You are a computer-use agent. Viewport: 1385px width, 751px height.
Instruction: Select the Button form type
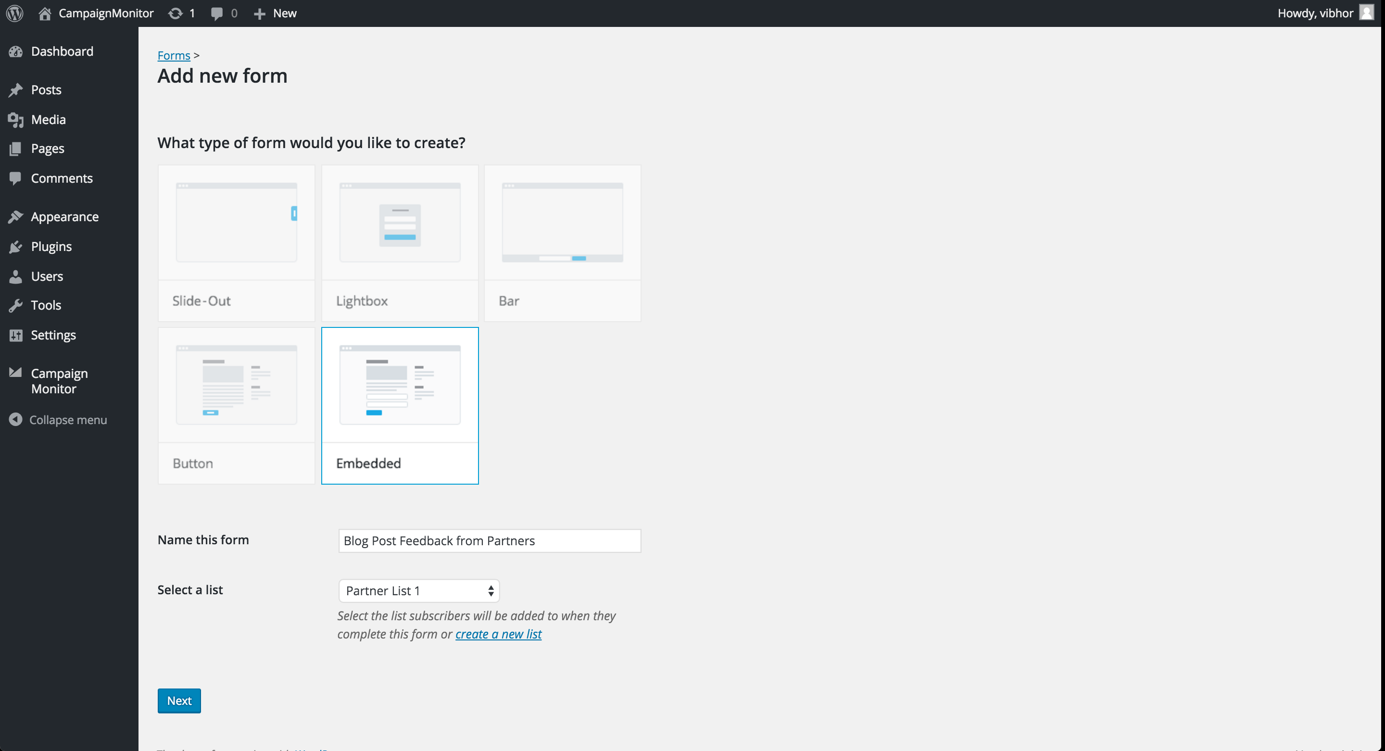(237, 405)
